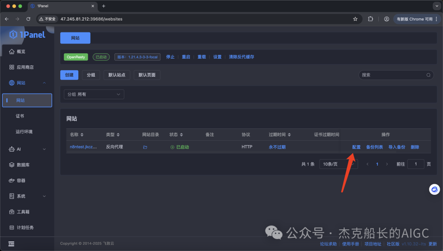Click 停止 to stop OpenResty

point(170,57)
